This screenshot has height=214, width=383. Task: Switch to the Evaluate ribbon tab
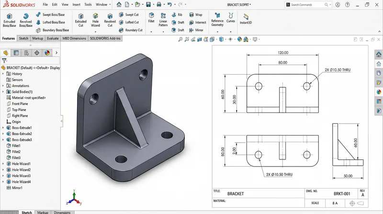coord(53,38)
